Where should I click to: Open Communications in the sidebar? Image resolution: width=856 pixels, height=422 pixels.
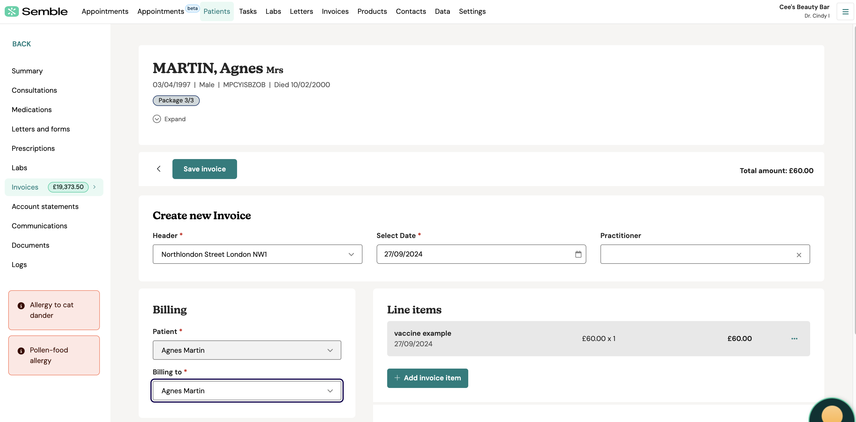click(39, 225)
